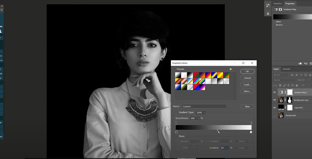312x159 pixels.
Task: Select the Background layer thumbnail
Action: click(x=281, y=115)
